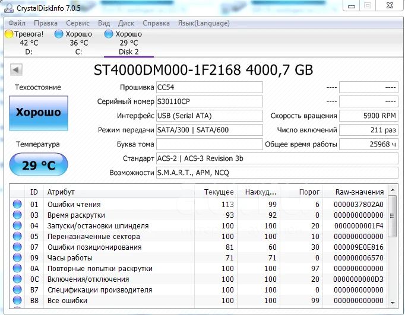Viewport: 405px width, 315px height.
Task: Click the scroll up arrow of attribute list
Action: pyautogui.click(x=393, y=190)
